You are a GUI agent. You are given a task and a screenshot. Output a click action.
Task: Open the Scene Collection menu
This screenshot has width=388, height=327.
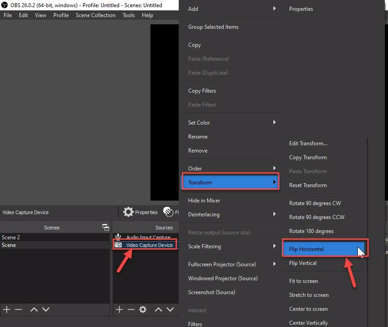tap(96, 15)
